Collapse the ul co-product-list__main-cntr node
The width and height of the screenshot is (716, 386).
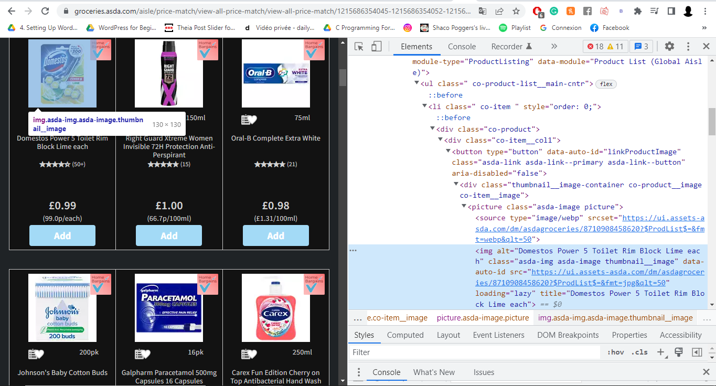(416, 84)
